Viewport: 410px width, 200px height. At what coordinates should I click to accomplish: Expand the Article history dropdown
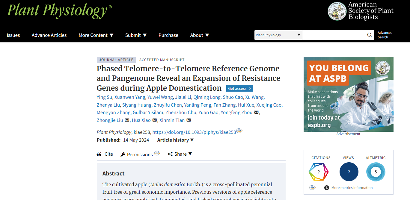(175, 140)
